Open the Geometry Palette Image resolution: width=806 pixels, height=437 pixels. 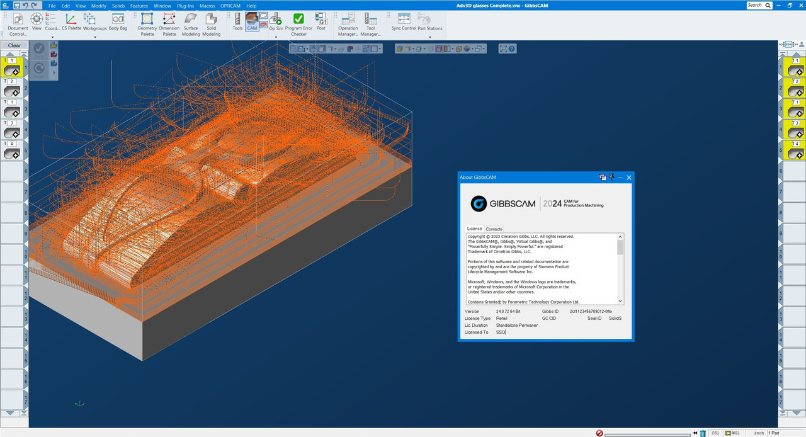[147, 25]
